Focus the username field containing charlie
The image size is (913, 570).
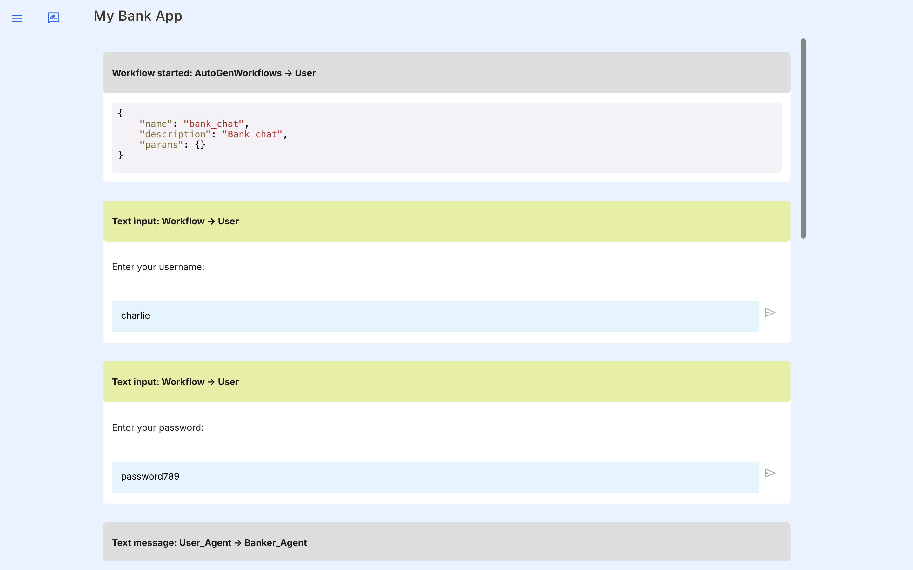(435, 316)
